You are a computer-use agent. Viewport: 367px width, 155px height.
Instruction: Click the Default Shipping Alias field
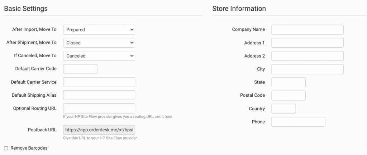click(x=99, y=95)
